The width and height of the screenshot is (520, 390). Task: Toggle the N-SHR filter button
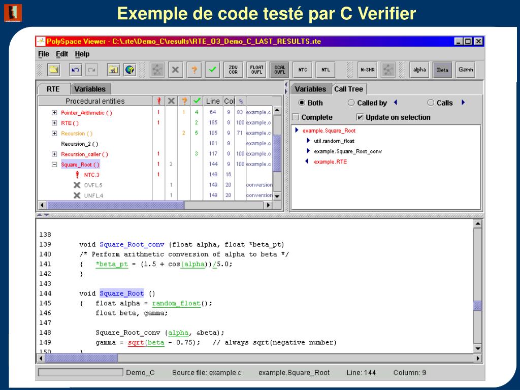[x=368, y=70]
